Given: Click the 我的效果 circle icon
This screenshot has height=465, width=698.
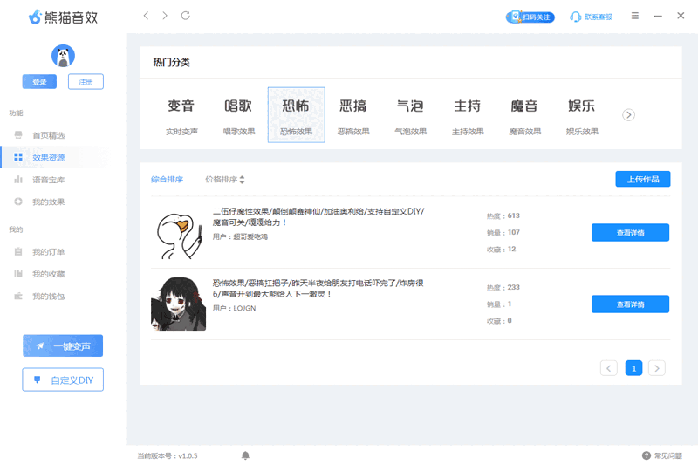Looking at the screenshot, I should pyautogui.click(x=18, y=202).
